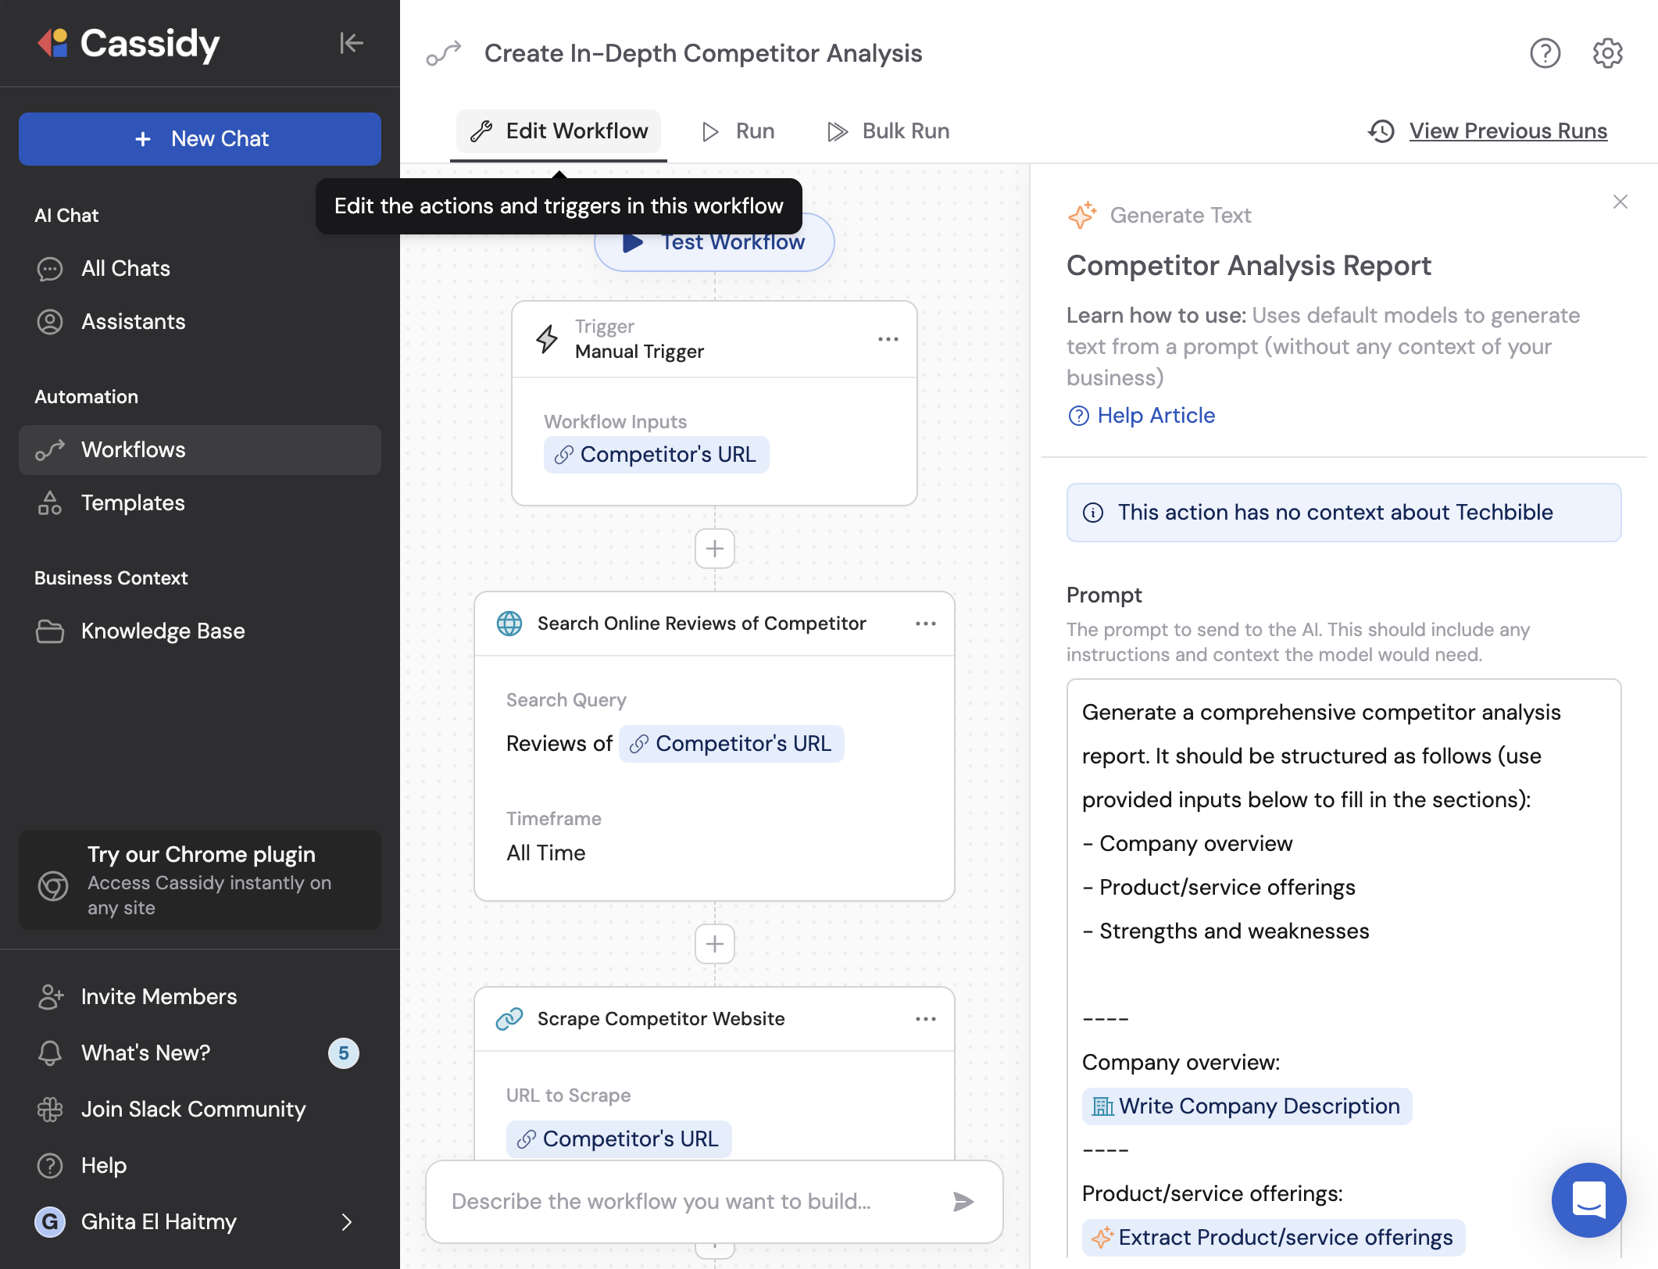Image resolution: width=1658 pixels, height=1269 pixels.
Task: Send the workflow description arrow
Action: coord(963,1202)
